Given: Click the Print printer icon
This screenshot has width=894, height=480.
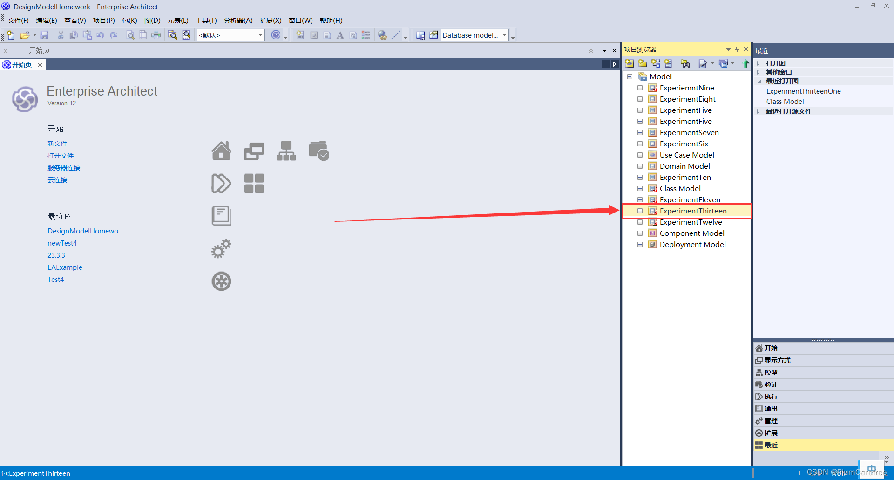Looking at the screenshot, I should [x=156, y=35].
